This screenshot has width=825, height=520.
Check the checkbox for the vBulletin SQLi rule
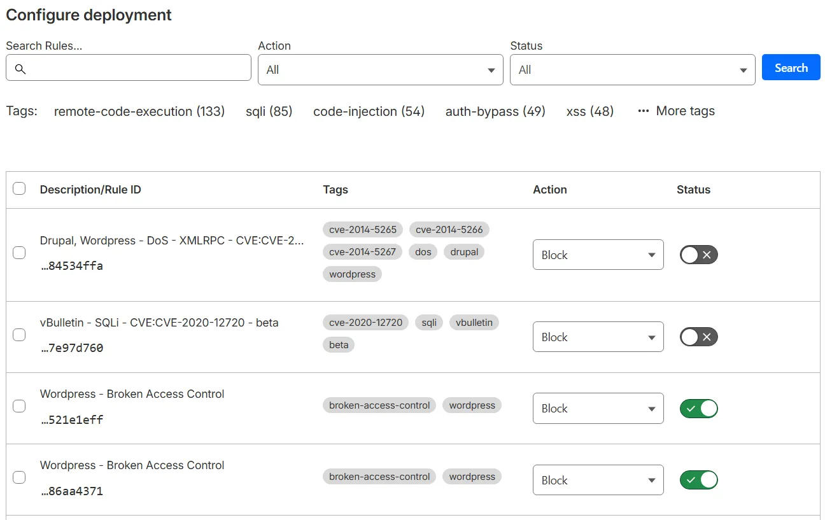pyautogui.click(x=19, y=334)
